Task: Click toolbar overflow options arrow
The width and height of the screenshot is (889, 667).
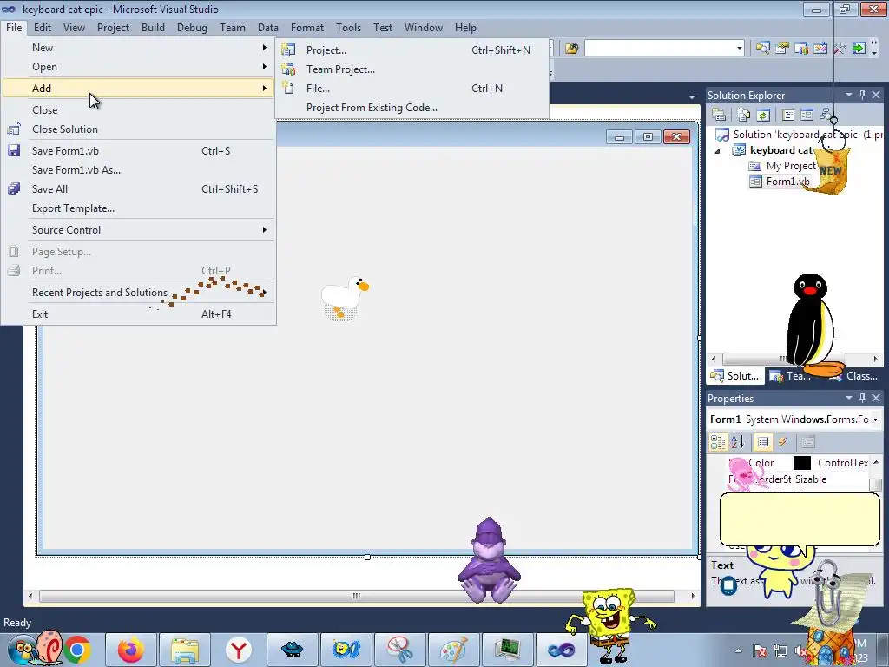Action: point(874,49)
